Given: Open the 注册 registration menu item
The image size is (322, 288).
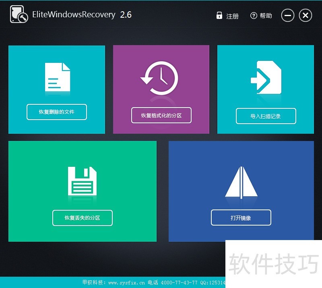Looking at the screenshot, I should click(232, 16).
